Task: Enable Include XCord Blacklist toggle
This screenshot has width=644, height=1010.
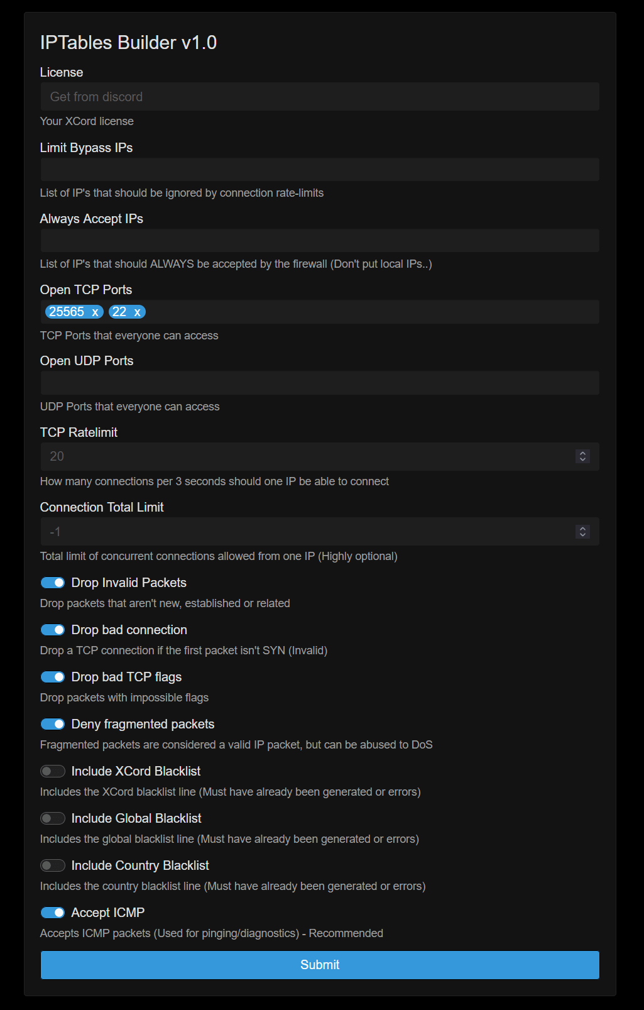Action: point(53,771)
